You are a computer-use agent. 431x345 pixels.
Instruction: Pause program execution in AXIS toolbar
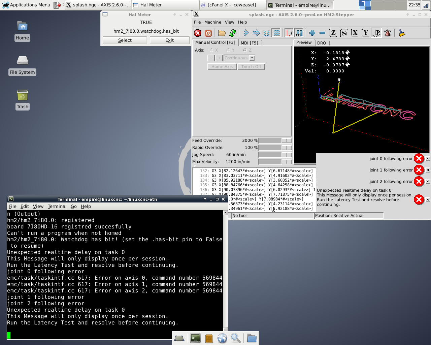click(x=266, y=33)
